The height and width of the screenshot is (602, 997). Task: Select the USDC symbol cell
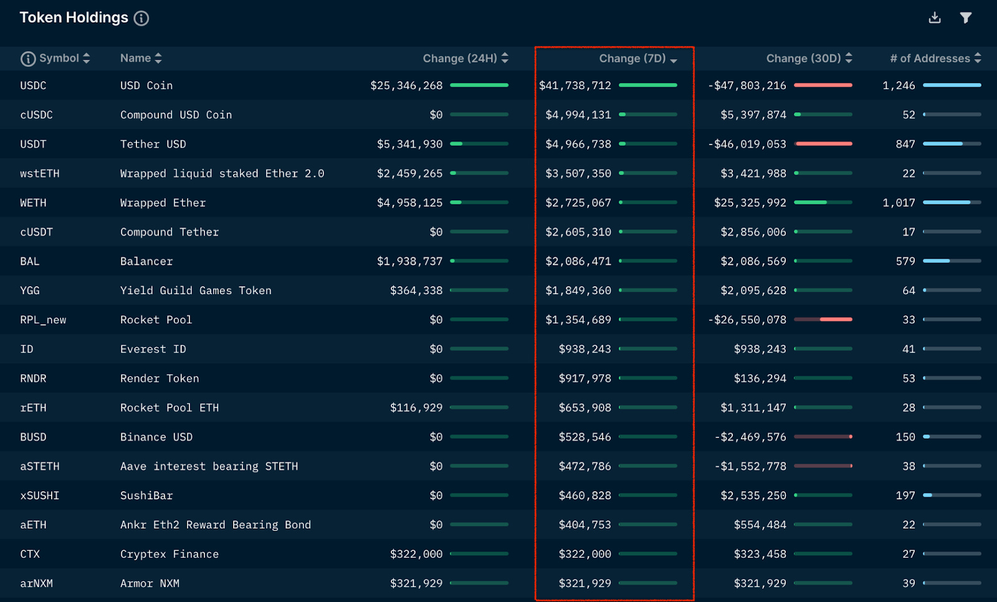click(33, 85)
